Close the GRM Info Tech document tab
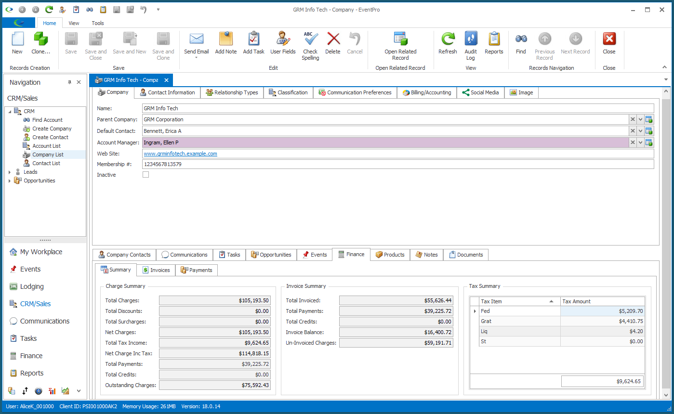Viewport: 674px width, 414px height. coord(166,80)
